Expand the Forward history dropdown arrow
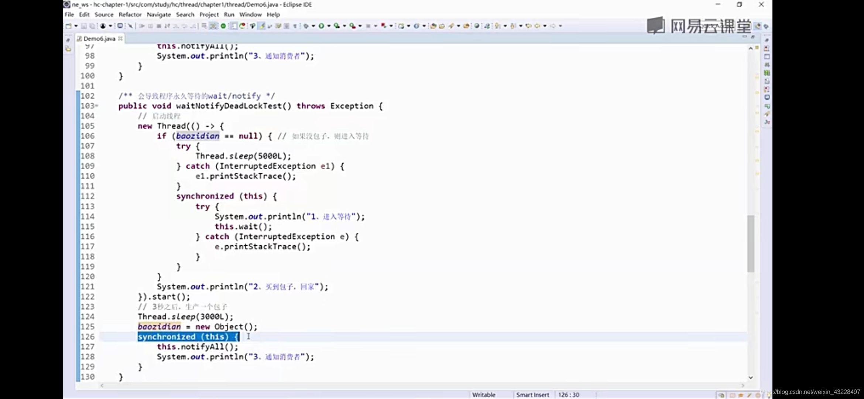Image resolution: width=864 pixels, height=399 pixels. point(560,26)
